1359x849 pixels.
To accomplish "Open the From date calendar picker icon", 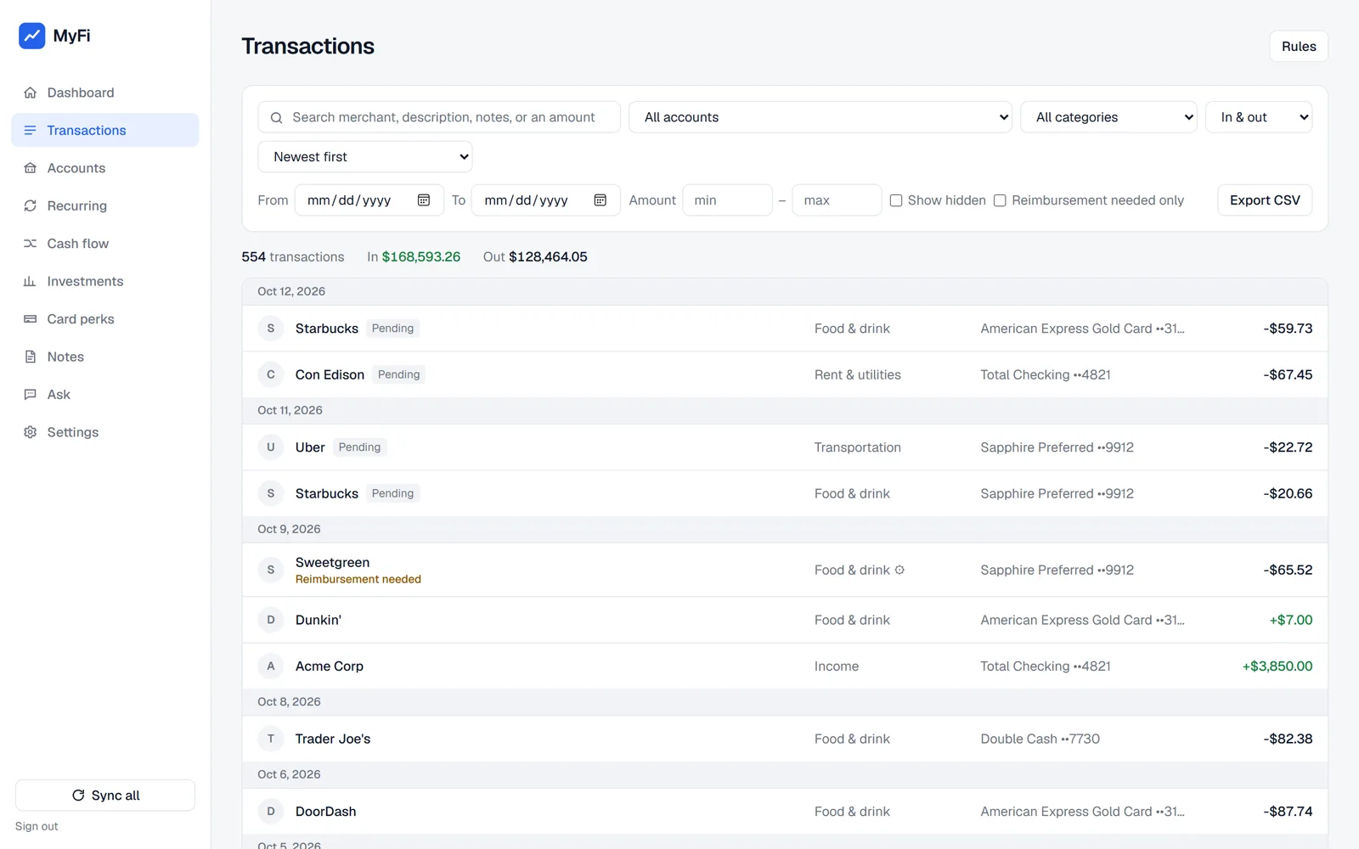I will pyautogui.click(x=424, y=200).
